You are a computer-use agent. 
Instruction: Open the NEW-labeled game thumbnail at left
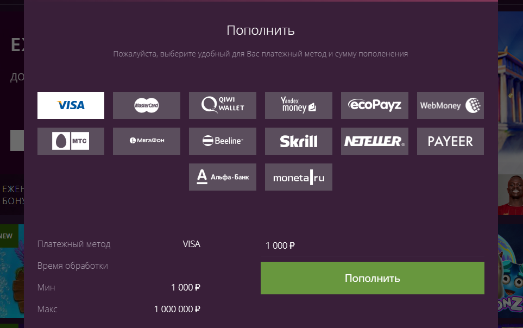(11, 272)
